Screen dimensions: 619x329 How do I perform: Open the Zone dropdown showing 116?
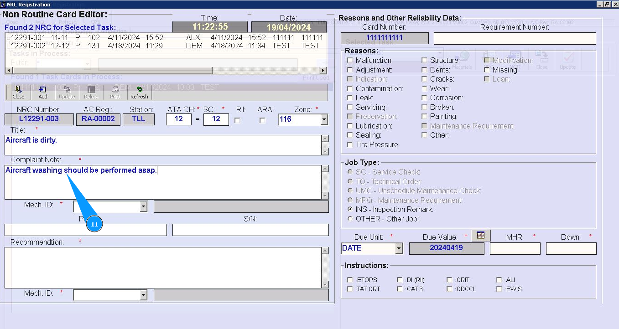pyautogui.click(x=324, y=119)
